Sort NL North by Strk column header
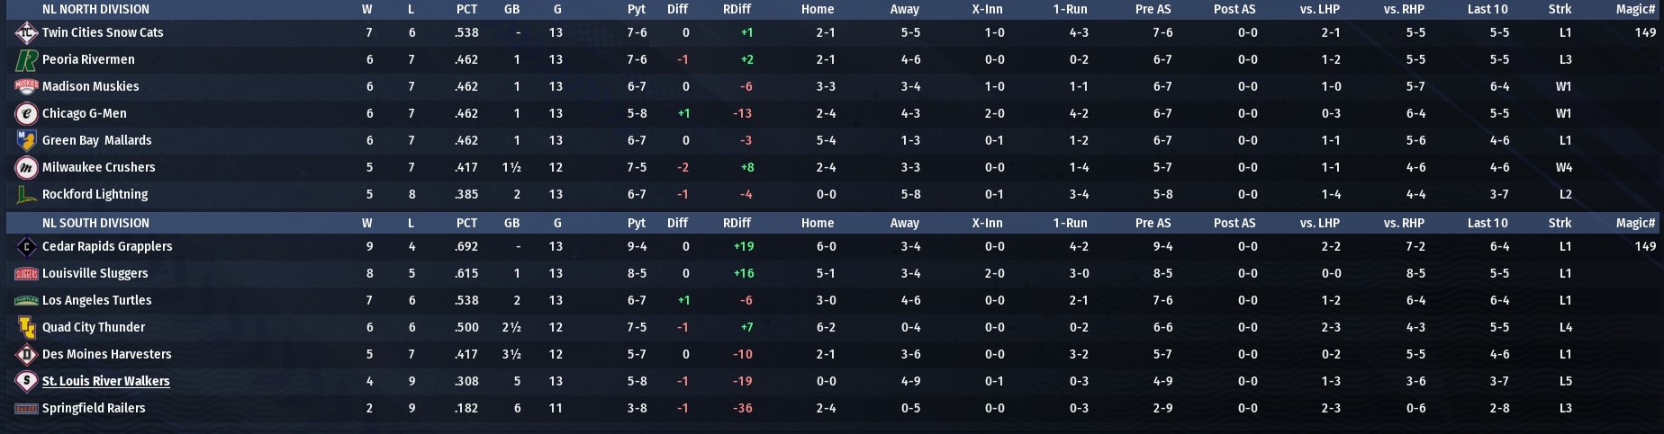The height and width of the screenshot is (434, 1664). [1560, 9]
